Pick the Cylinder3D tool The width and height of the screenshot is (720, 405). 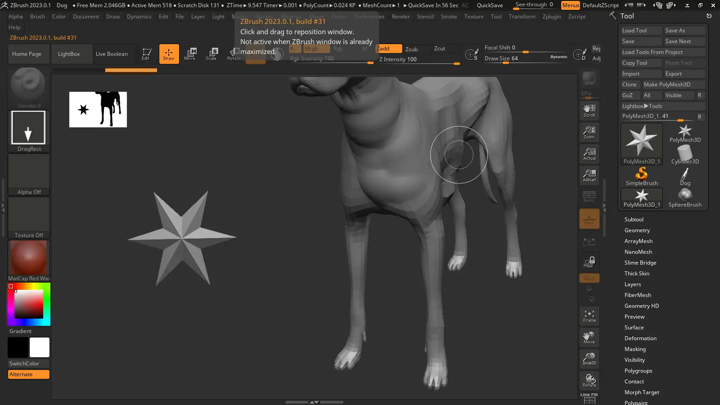coord(685,154)
